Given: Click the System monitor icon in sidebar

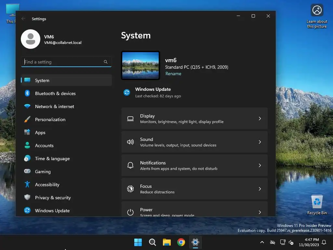Looking at the screenshot, I should pos(27,80).
